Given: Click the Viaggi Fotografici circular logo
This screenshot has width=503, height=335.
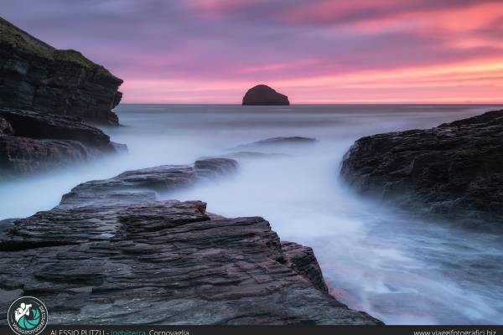Looking at the screenshot, I should click(27, 316).
